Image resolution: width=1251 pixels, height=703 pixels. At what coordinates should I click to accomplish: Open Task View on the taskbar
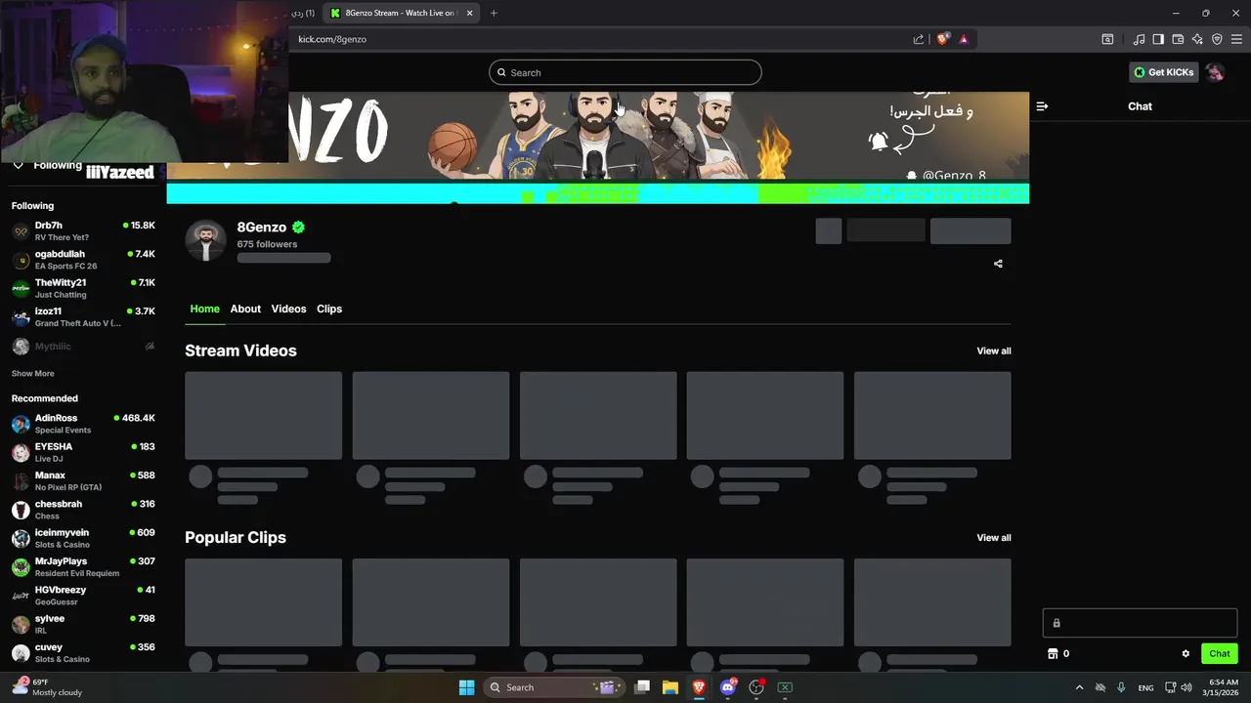click(642, 687)
